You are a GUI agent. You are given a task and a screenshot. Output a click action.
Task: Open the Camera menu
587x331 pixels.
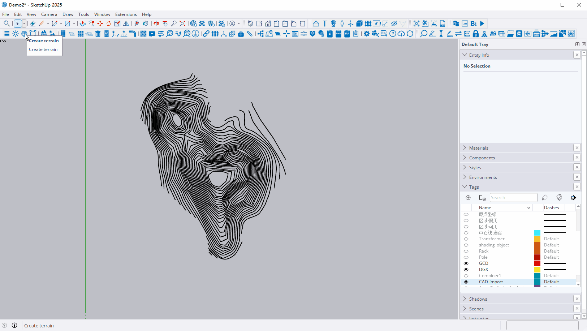click(49, 14)
